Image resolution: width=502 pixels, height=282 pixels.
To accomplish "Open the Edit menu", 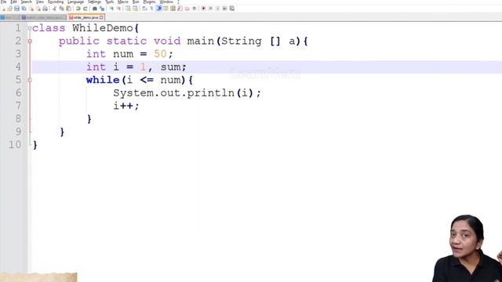I will coord(14,2).
